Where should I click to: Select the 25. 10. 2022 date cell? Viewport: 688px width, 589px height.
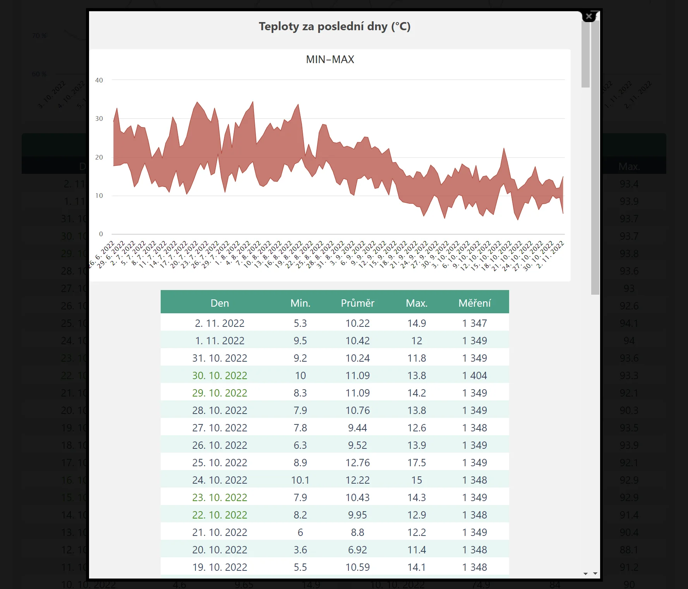220,462
